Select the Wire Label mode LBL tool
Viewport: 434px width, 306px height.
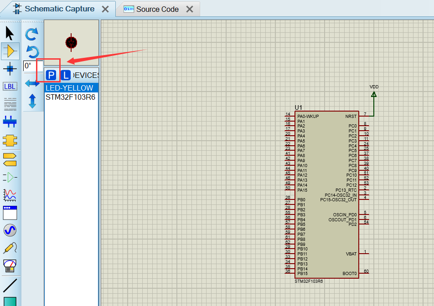pyautogui.click(x=10, y=86)
